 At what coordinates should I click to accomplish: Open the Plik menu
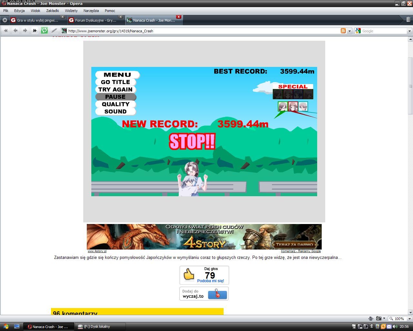pos(6,11)
